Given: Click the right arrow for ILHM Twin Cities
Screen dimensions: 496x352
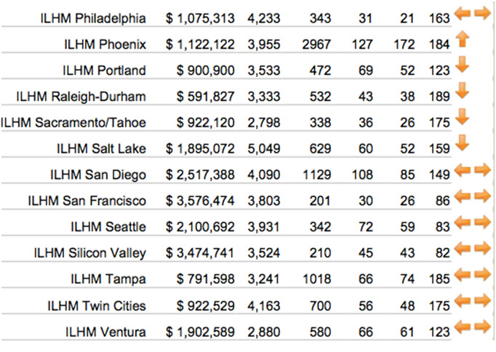Looking at the screenshot, I should click(482, 300).
